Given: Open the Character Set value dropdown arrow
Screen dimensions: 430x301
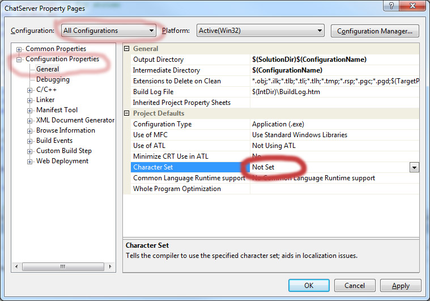Looking at the screenshot, I should coord(414,167).
